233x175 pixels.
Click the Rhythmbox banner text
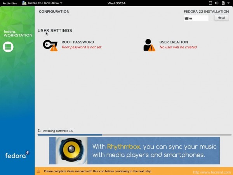155,151
